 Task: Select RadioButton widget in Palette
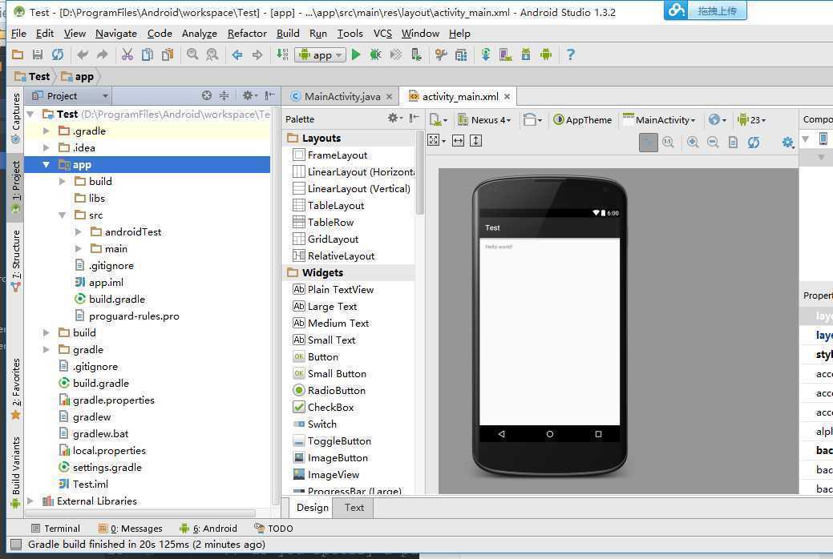tap(329, 390)
